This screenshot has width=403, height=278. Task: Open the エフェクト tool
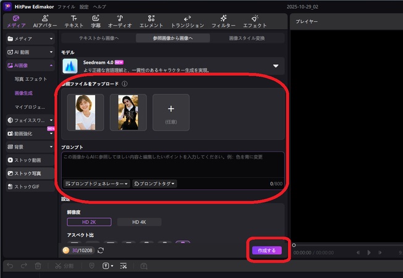[x=255, y=22]
